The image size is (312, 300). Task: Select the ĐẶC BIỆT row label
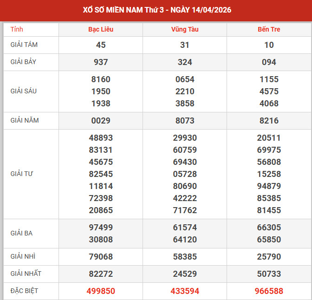pos(25,291)
